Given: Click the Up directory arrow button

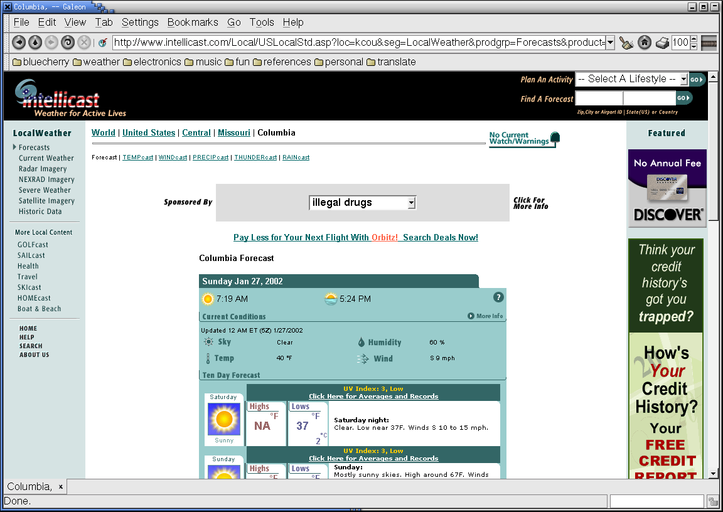Looking at the screenshot, I should (35, 43).
